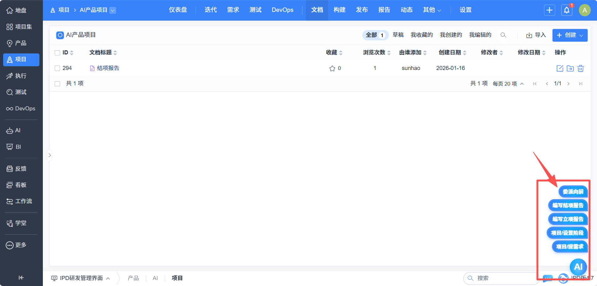Image resolution: width=597 pixels, height=286 pixels.
Task: Toggle the select-all checkbox in ID header
Action: tap(58, 53)
